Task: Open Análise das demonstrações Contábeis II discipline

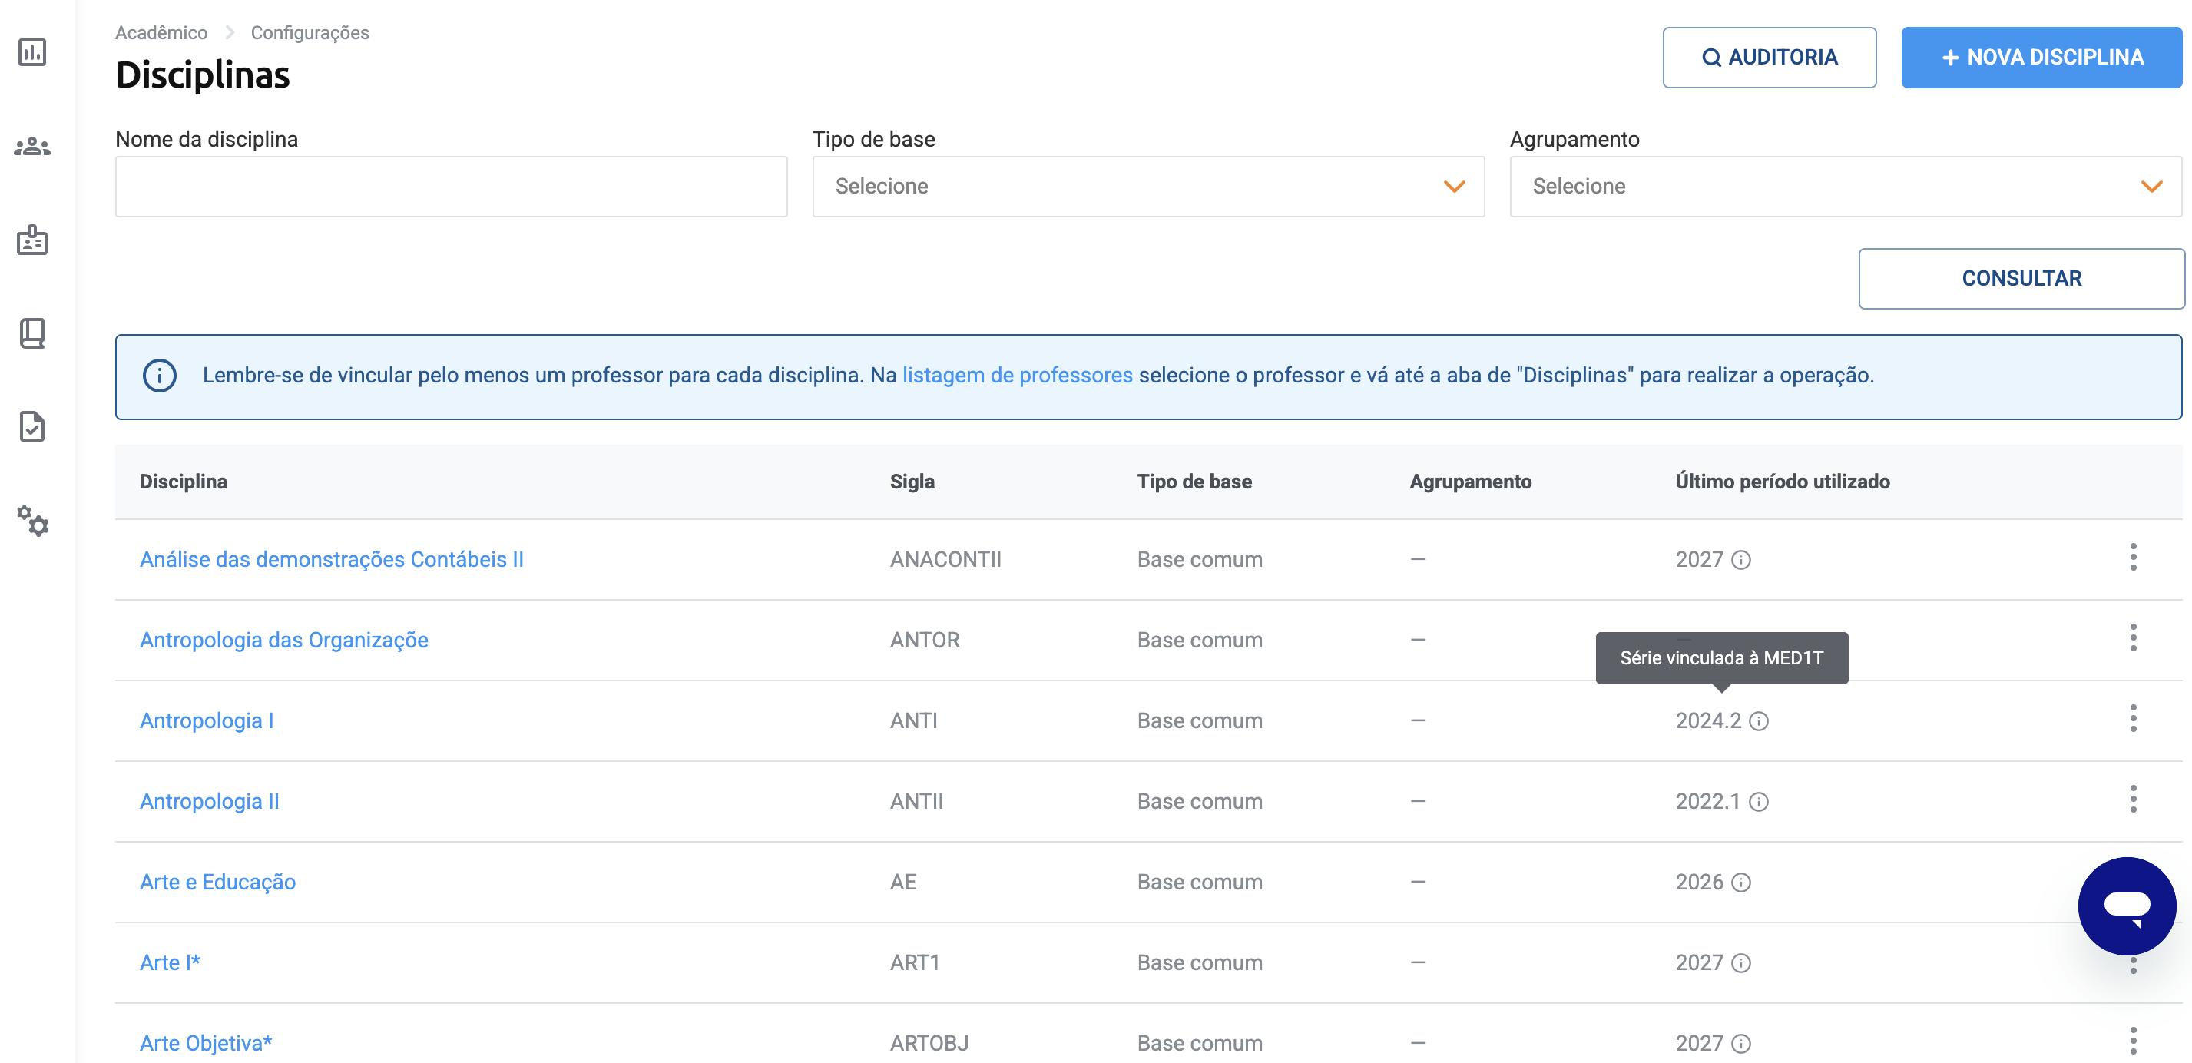Action: 332,560
